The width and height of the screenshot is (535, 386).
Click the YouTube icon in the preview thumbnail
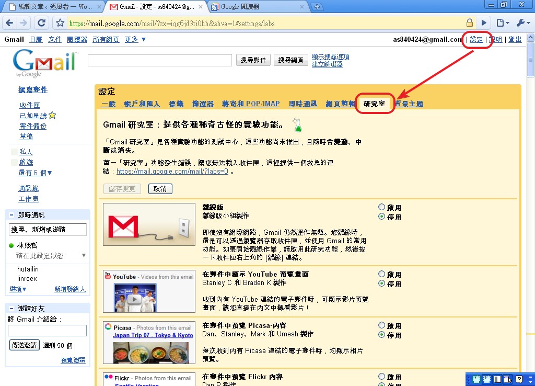(108, 275)
